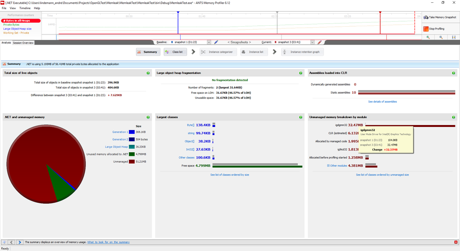Click help icon in .NET and unmanaged memory panel

point(148,117)
